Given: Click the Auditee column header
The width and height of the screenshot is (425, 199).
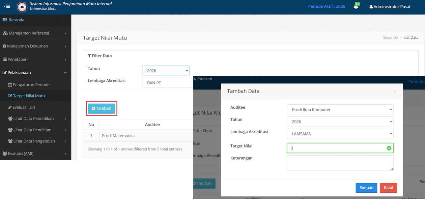Looking at the screenshot, I should pos(152,125).
